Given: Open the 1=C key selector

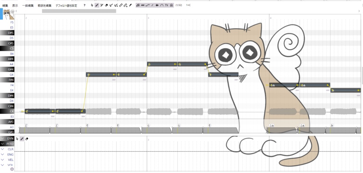Looking at the screenshot, I should (x=188, y=5).
